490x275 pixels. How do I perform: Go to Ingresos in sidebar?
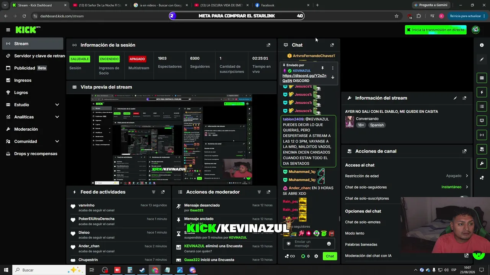pyautogui.click(x=33, y=80)
